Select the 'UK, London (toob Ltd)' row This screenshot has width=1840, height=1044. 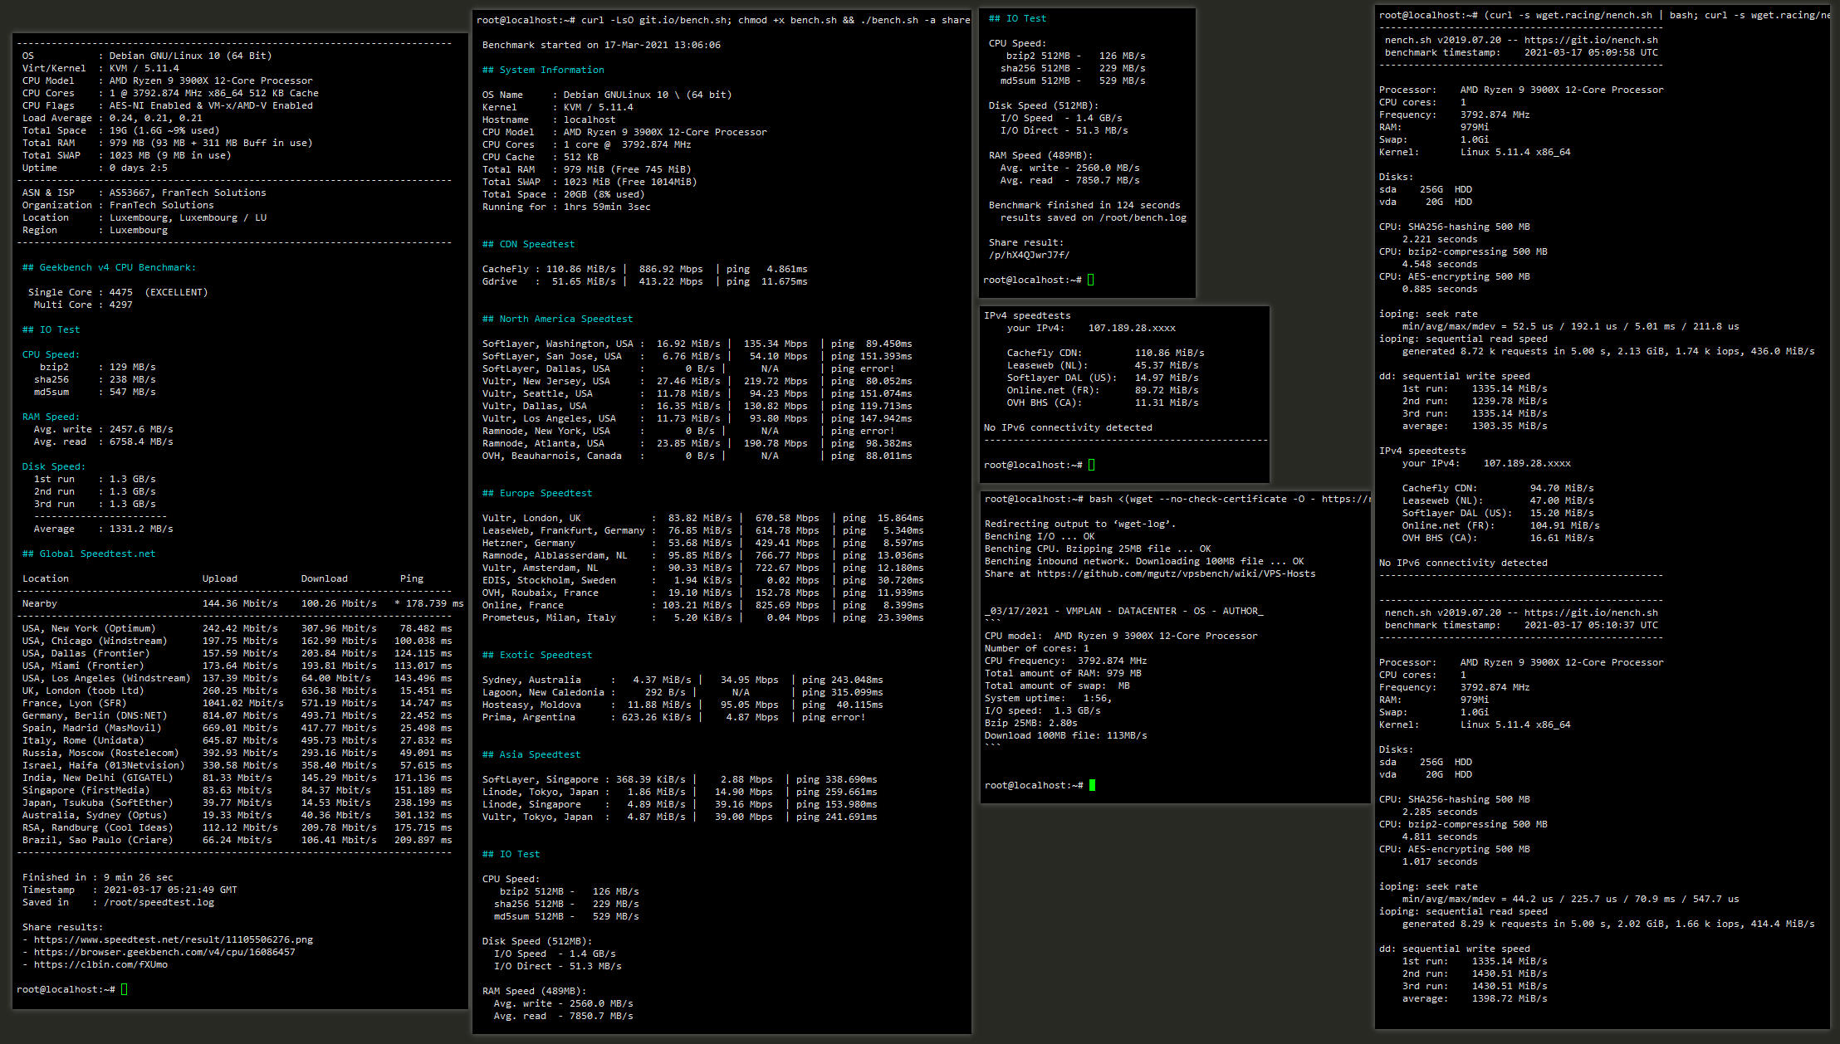[x=237, y=690]
